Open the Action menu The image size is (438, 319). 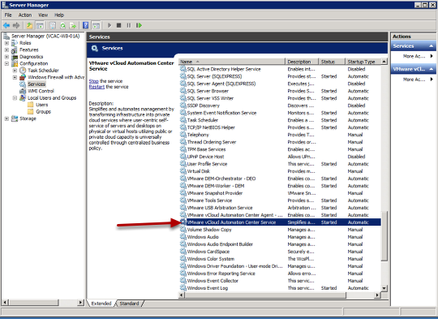25,15
